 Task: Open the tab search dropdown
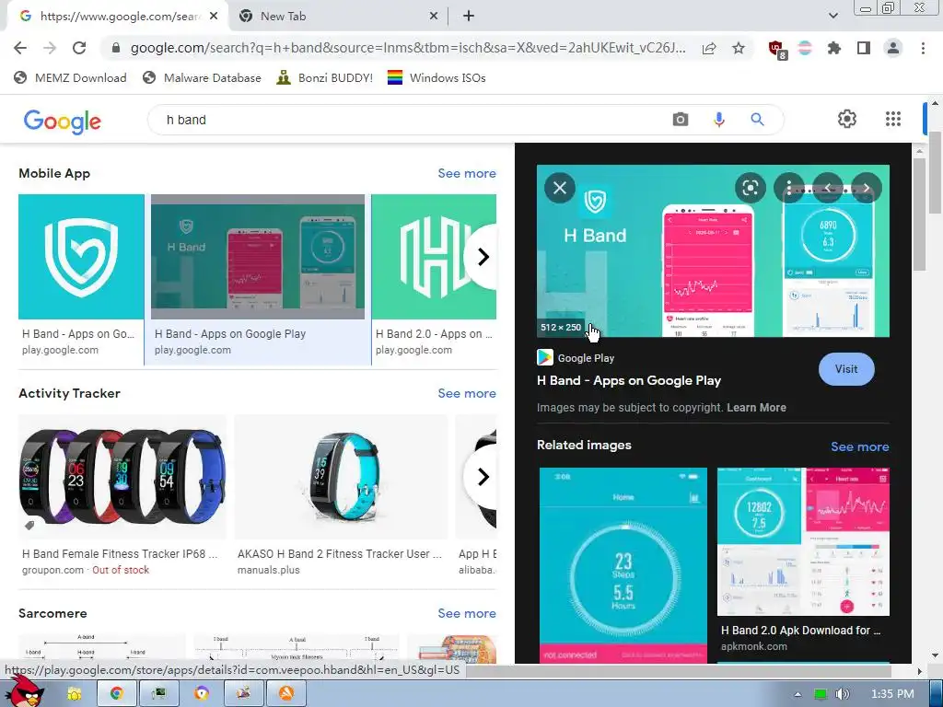[832, 16]
